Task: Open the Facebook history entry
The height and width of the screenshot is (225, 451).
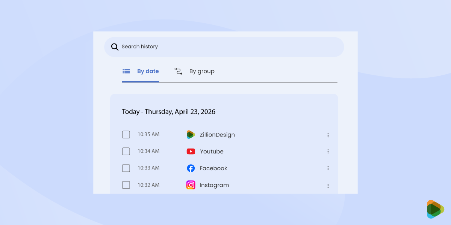Action: pyautogui.click(x=213, y=168)
